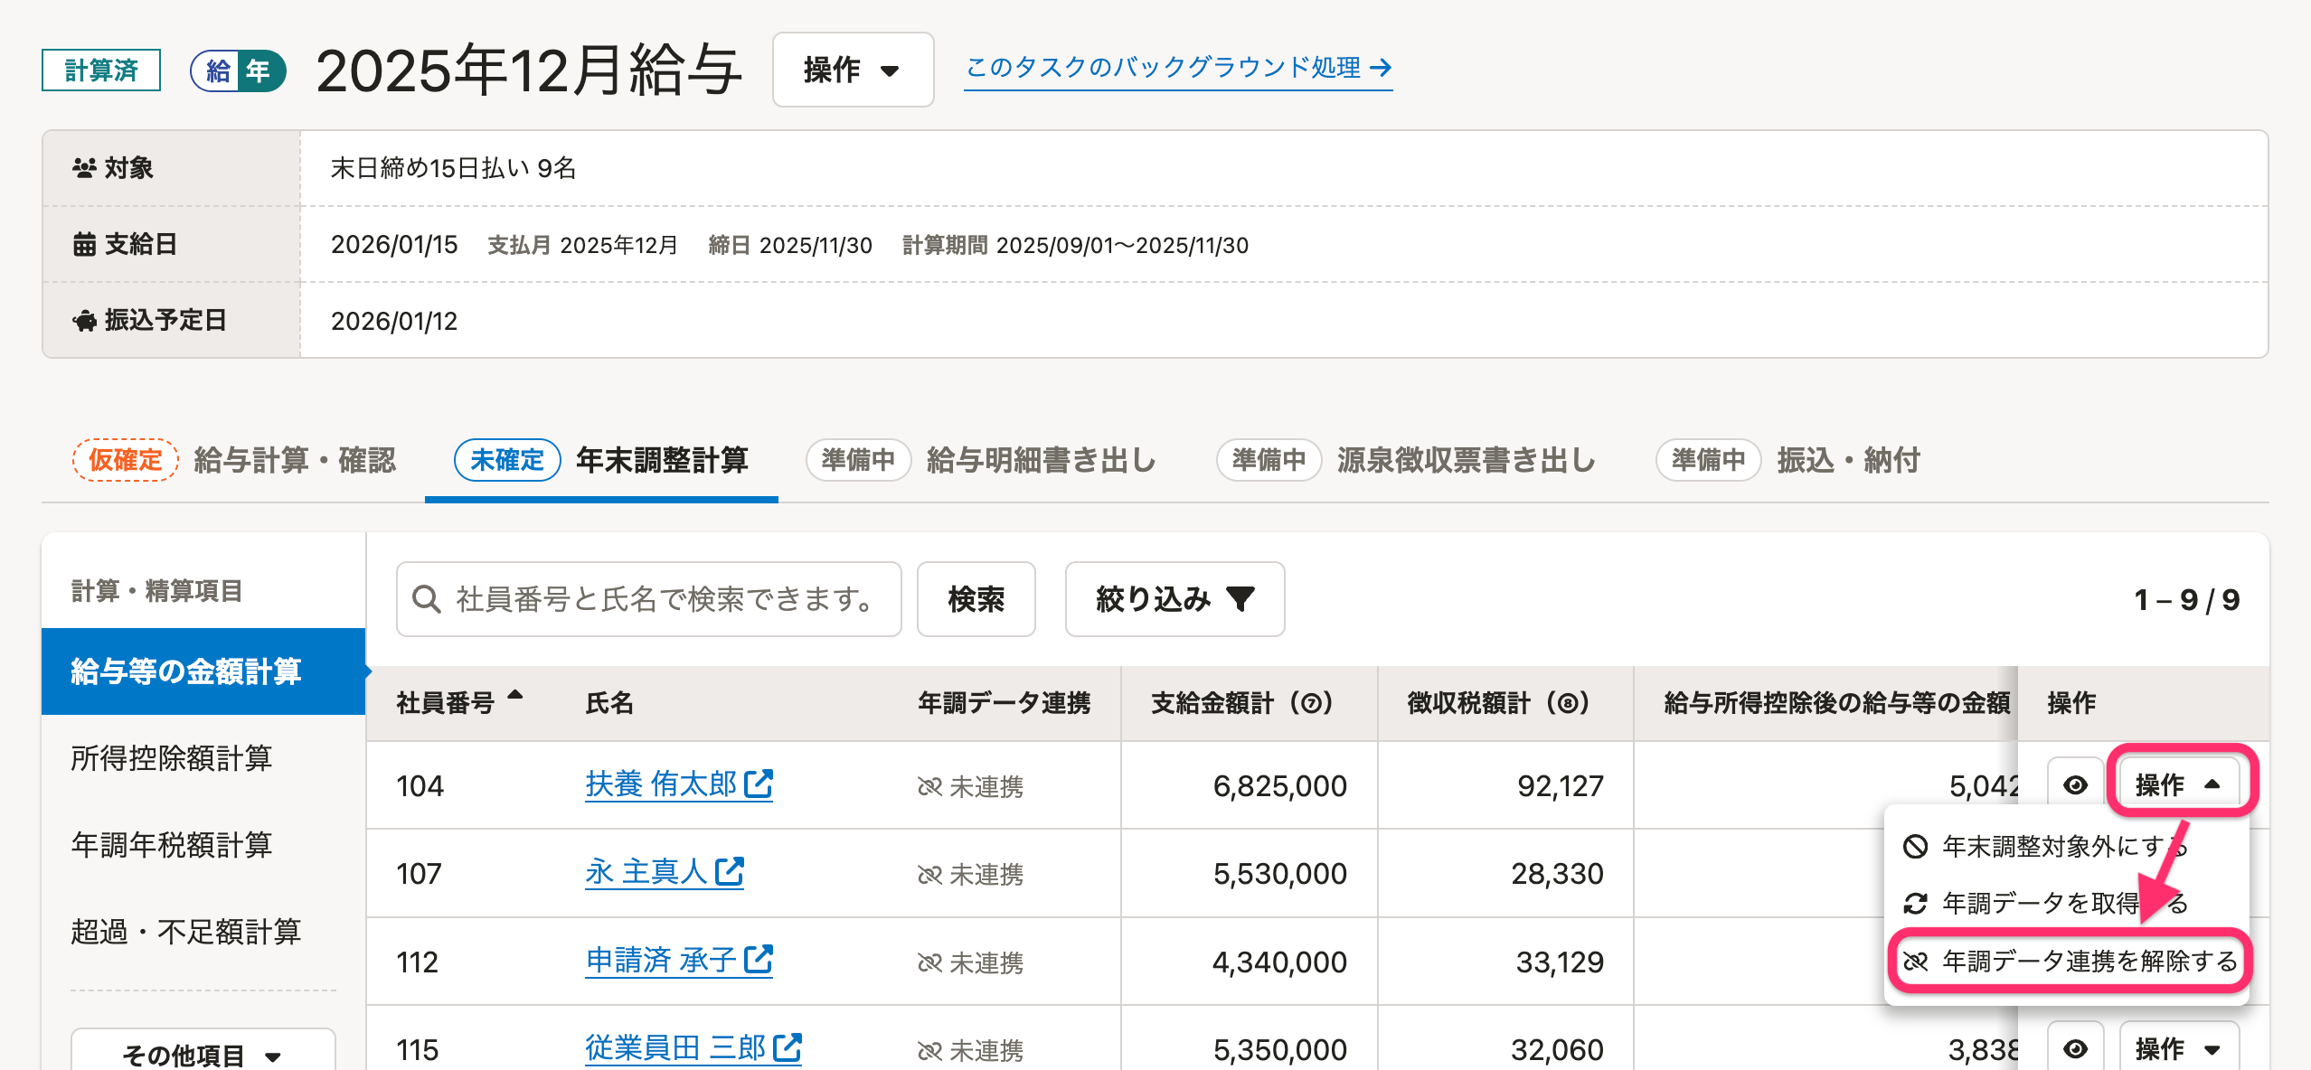Image resolution: width=2311 pixels, height=1070 pixels.
Task: Open the 操作 dropdown next to page title
Action: pos(852,70)
